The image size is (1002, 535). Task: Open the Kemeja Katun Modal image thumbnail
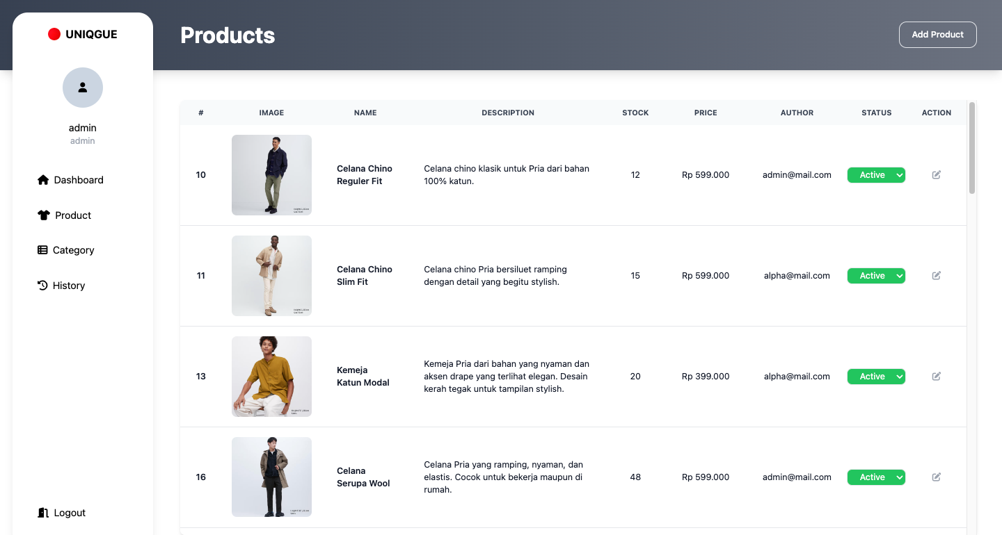[271, 377]
